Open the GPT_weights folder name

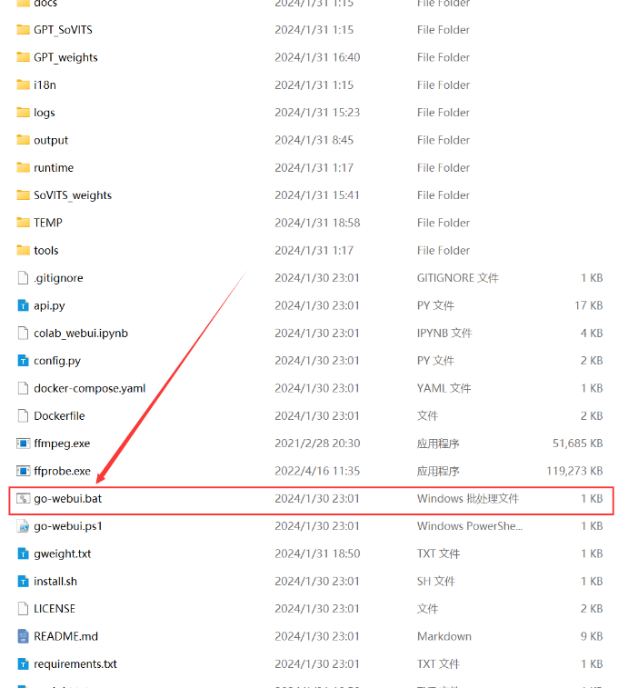click(x=65, y=57)
